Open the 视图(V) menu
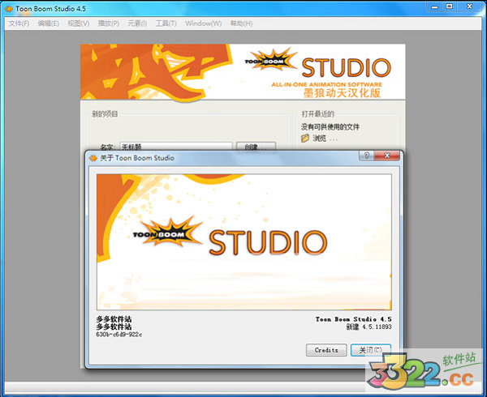487x397 pixels. pyautogui.click(x=78, y=23)
